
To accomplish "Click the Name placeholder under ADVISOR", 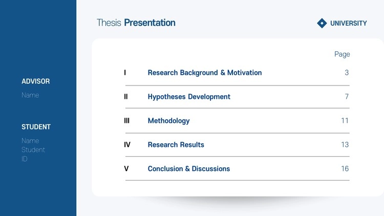I will click(30, 95).
